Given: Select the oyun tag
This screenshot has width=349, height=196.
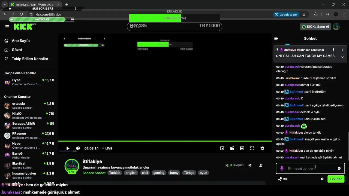Looking at the screenshot, I should tap(203, 173).
